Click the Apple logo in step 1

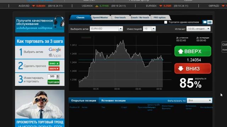[55, 55]
